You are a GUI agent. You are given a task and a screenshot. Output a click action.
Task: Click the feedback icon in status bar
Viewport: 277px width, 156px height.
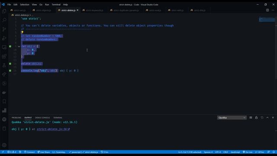pyautogui.click(x=268, y=152)
